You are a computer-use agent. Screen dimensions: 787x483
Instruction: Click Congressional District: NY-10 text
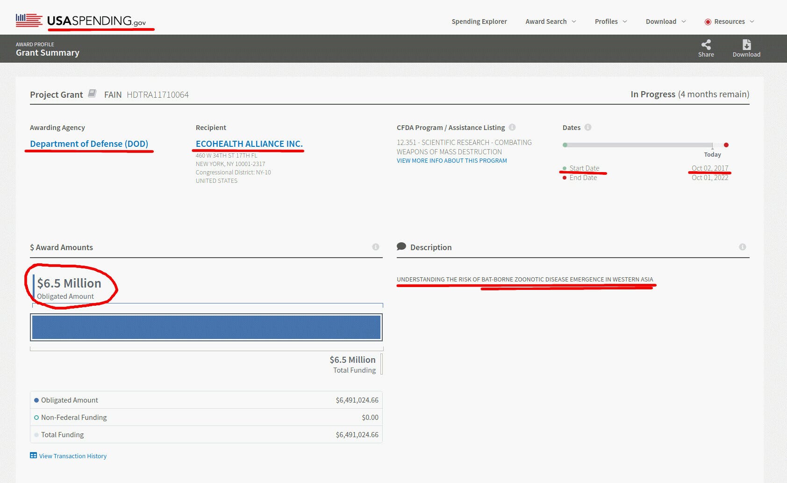233,172
